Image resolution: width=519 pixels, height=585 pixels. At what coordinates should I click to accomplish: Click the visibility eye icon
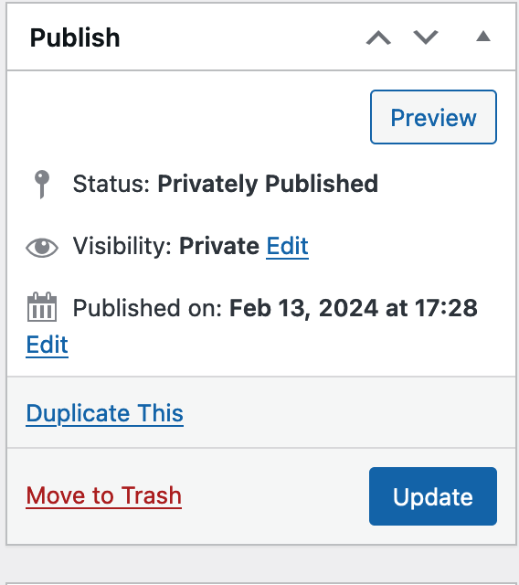[42, 248]
